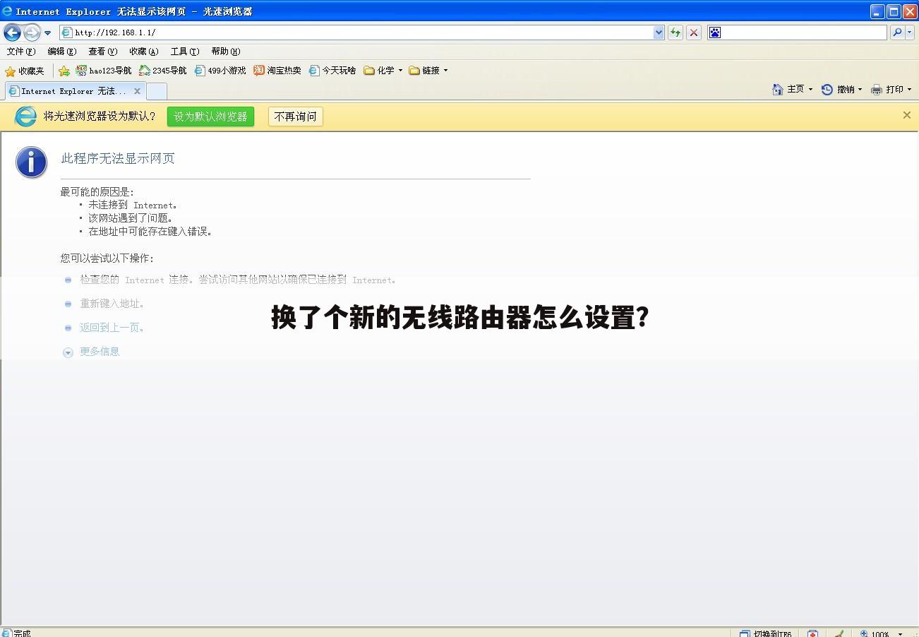919x637 pixels.
Task: Click the 100% zoom level button
Action: 874,633
